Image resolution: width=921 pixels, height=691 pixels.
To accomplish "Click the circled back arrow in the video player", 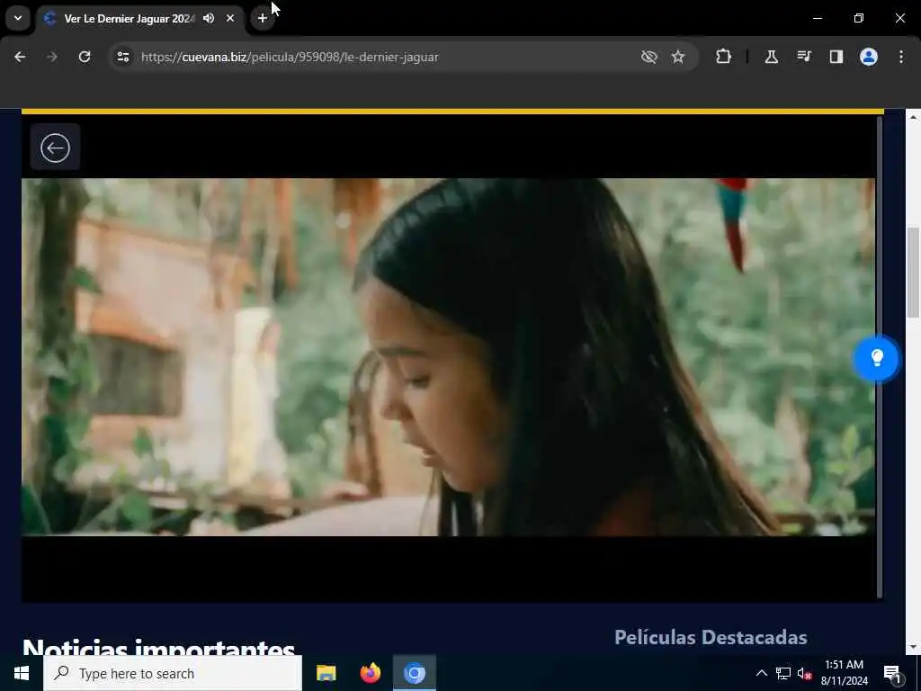I will tap(55, 148).
